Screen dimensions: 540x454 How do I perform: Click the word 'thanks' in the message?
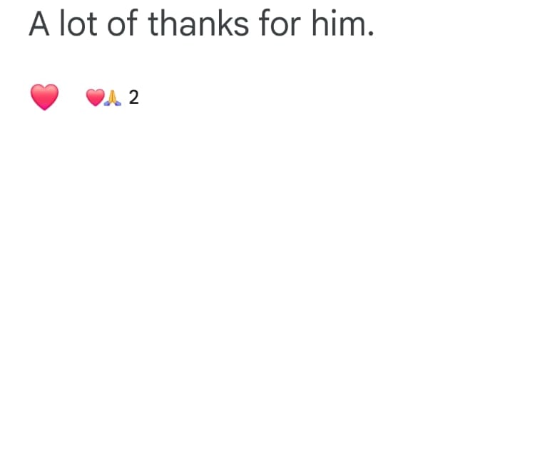click(x=199, y=24)
